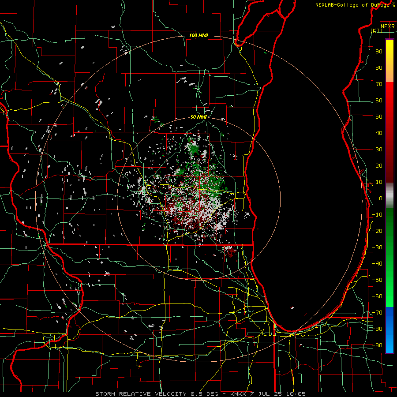
Task: Click the -20 scale label
Action: [377, 231]
